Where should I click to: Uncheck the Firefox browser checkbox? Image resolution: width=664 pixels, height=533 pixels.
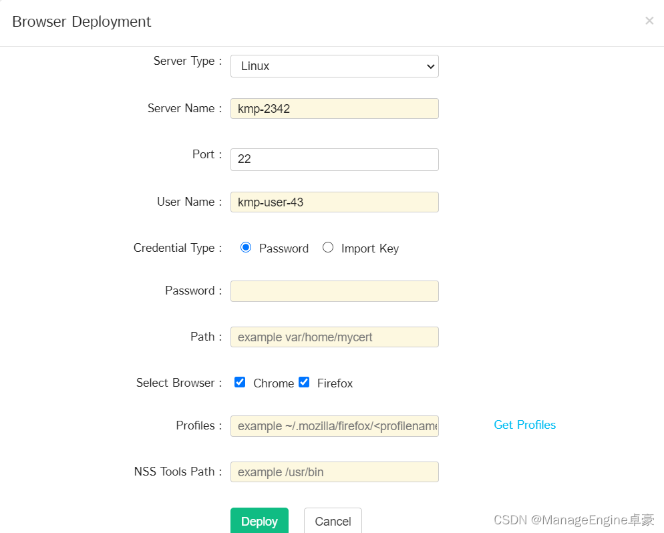pos(304,382)
